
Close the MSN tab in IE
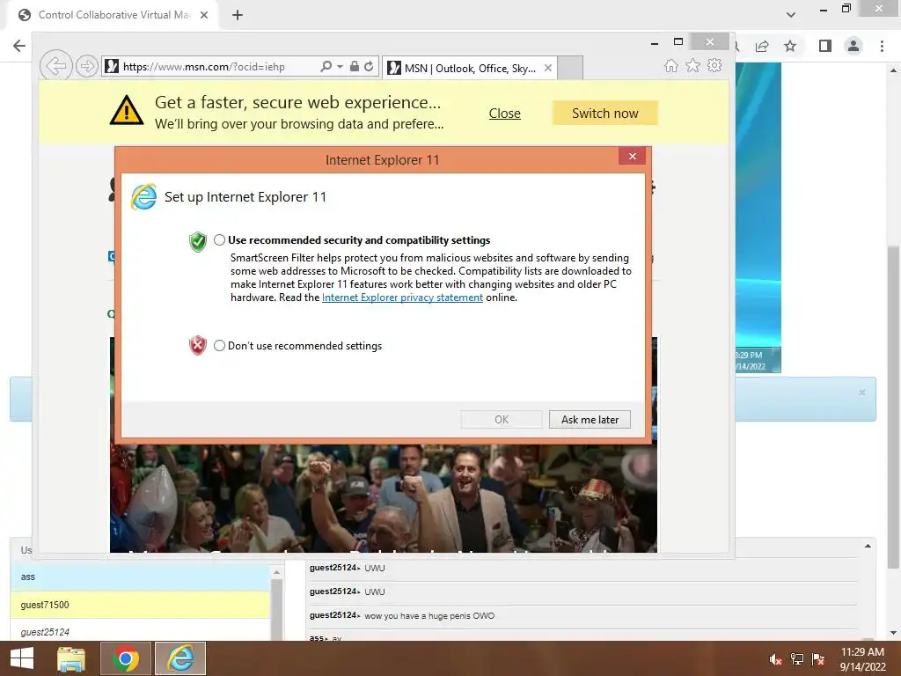[547, 68]
